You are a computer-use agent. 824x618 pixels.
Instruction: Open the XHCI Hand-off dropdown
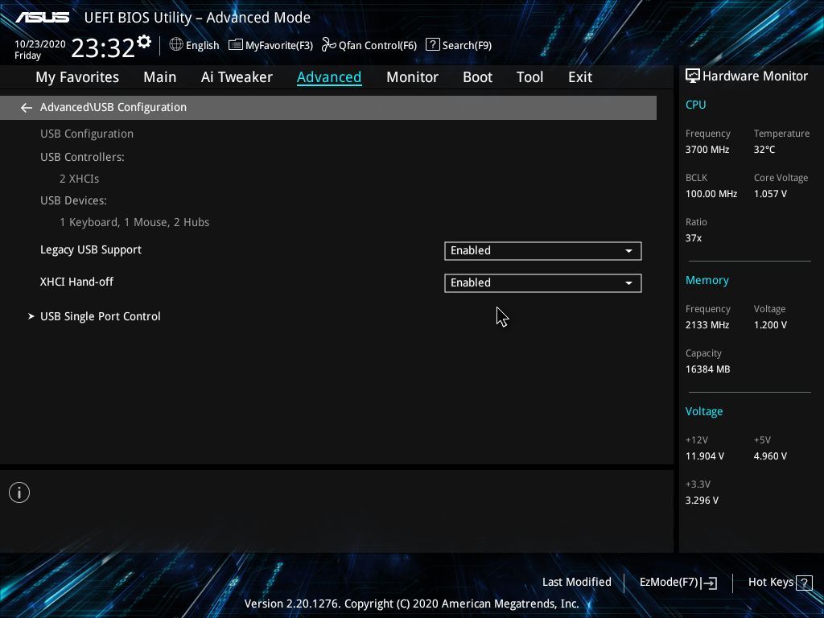click(543, 282)
